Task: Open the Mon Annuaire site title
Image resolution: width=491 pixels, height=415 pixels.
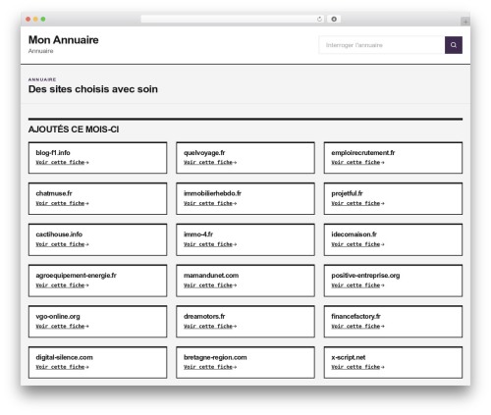Action: coord(64,40)
